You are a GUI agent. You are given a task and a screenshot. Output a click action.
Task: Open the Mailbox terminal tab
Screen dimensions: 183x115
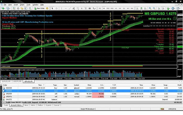point(40,105)
